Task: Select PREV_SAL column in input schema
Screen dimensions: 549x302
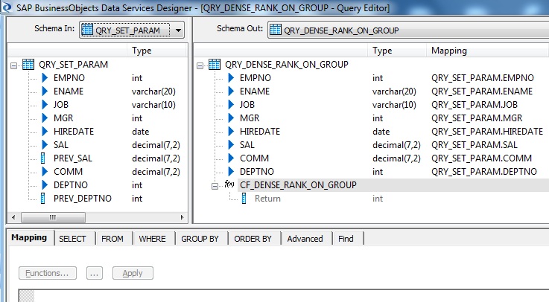Action: coord(73,158)
